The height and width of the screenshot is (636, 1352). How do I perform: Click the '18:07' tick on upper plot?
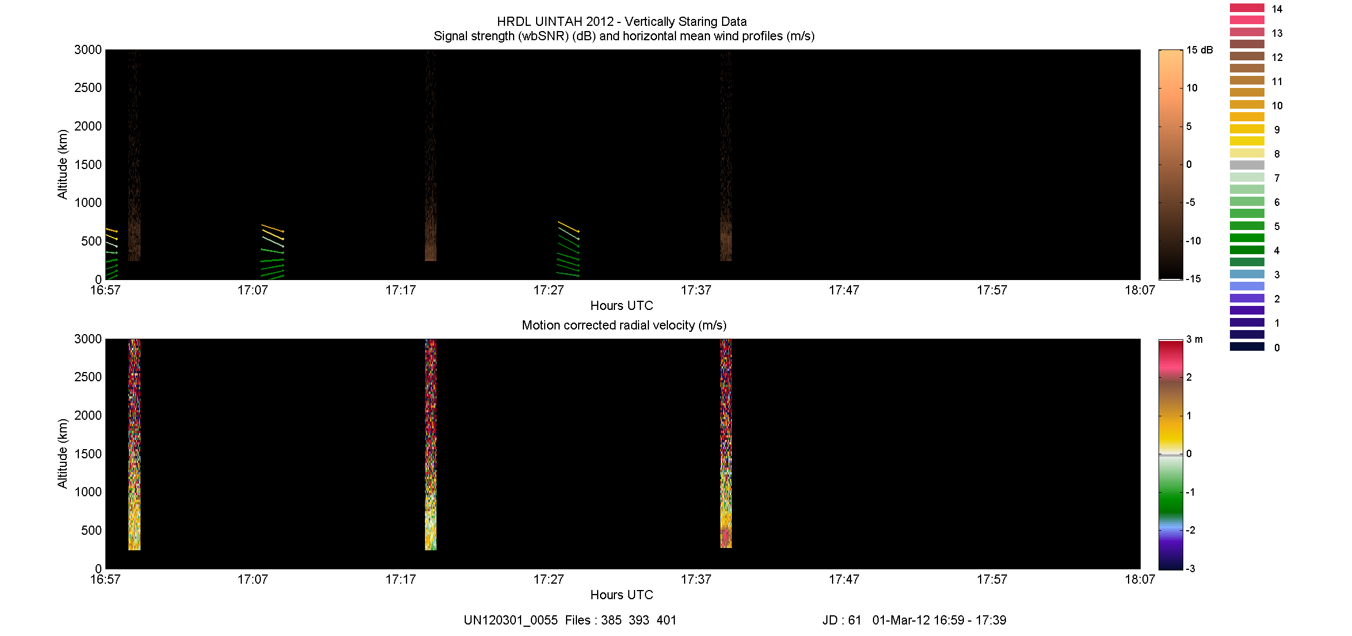point(1140,290)
